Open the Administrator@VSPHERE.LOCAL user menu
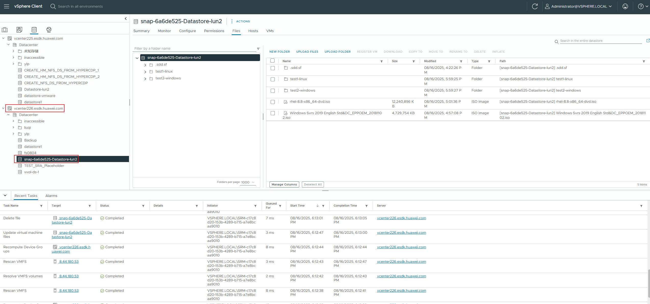 pos(578,6)
